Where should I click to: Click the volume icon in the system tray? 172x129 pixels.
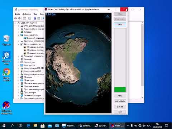(144, 126)
